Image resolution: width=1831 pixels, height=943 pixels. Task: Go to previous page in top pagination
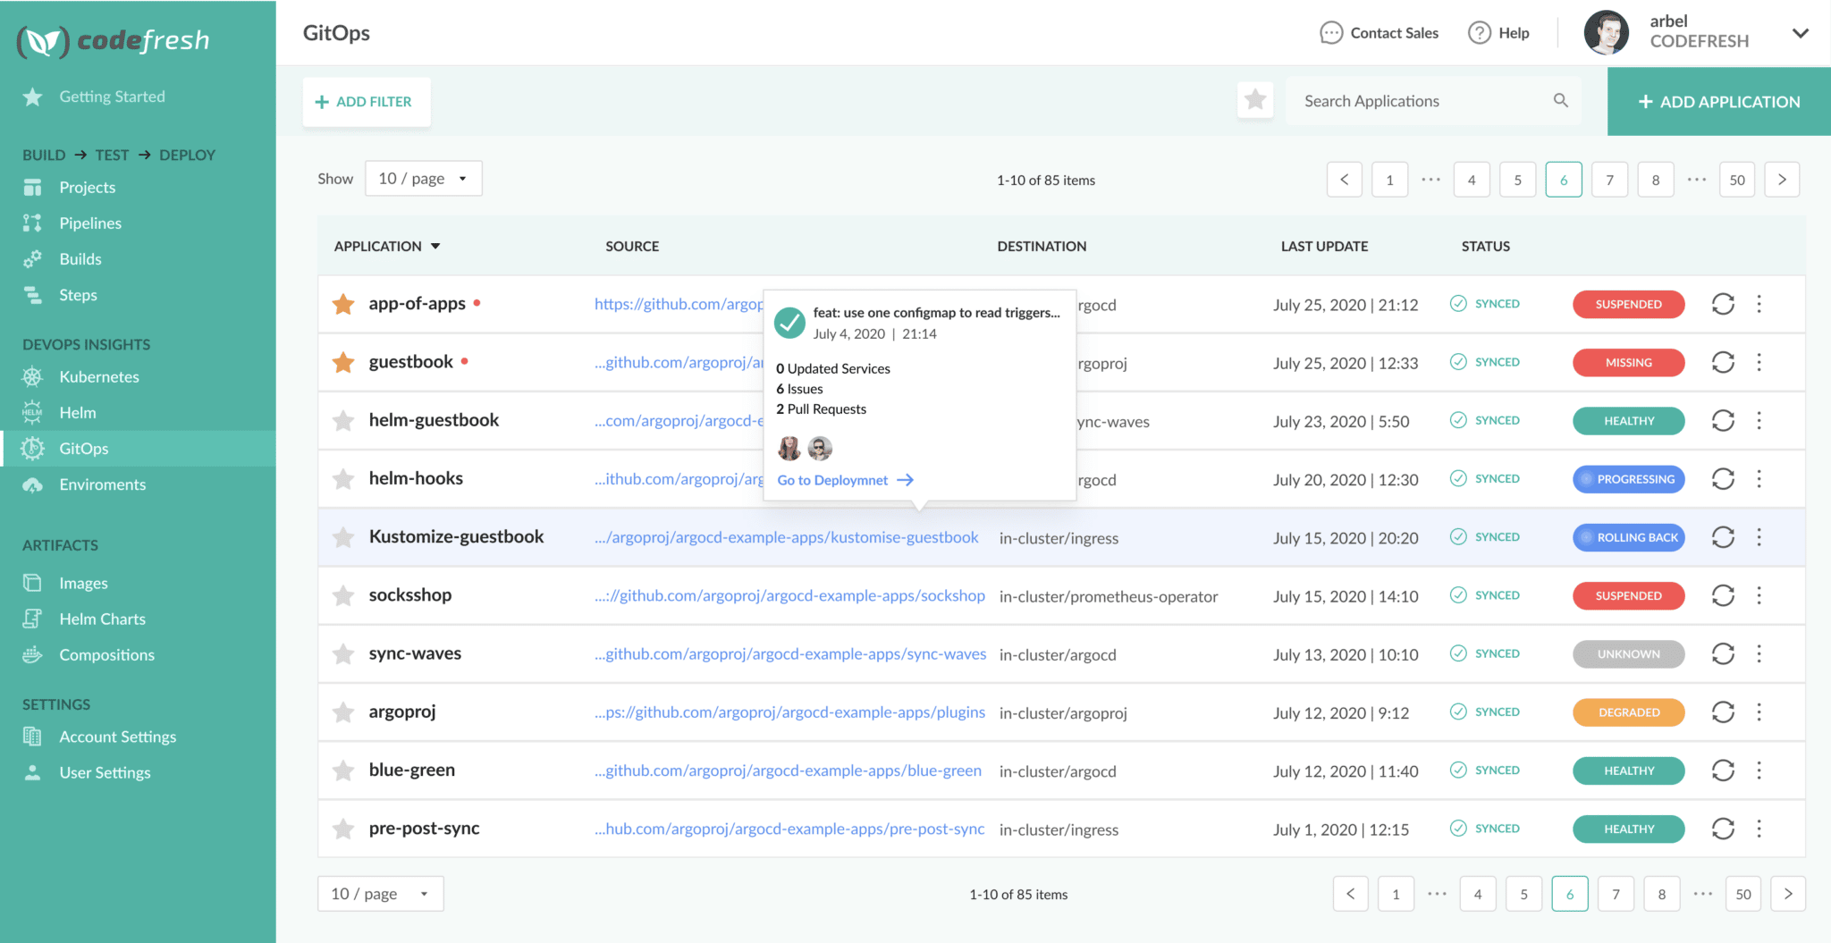tap(1345, 180)
